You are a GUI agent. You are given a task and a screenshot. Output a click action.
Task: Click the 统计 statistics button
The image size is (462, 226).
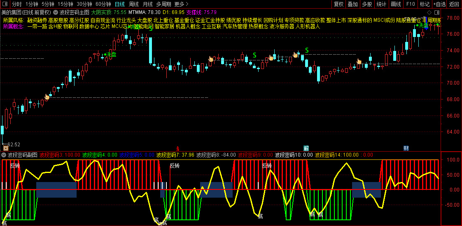tap(381, 4)
